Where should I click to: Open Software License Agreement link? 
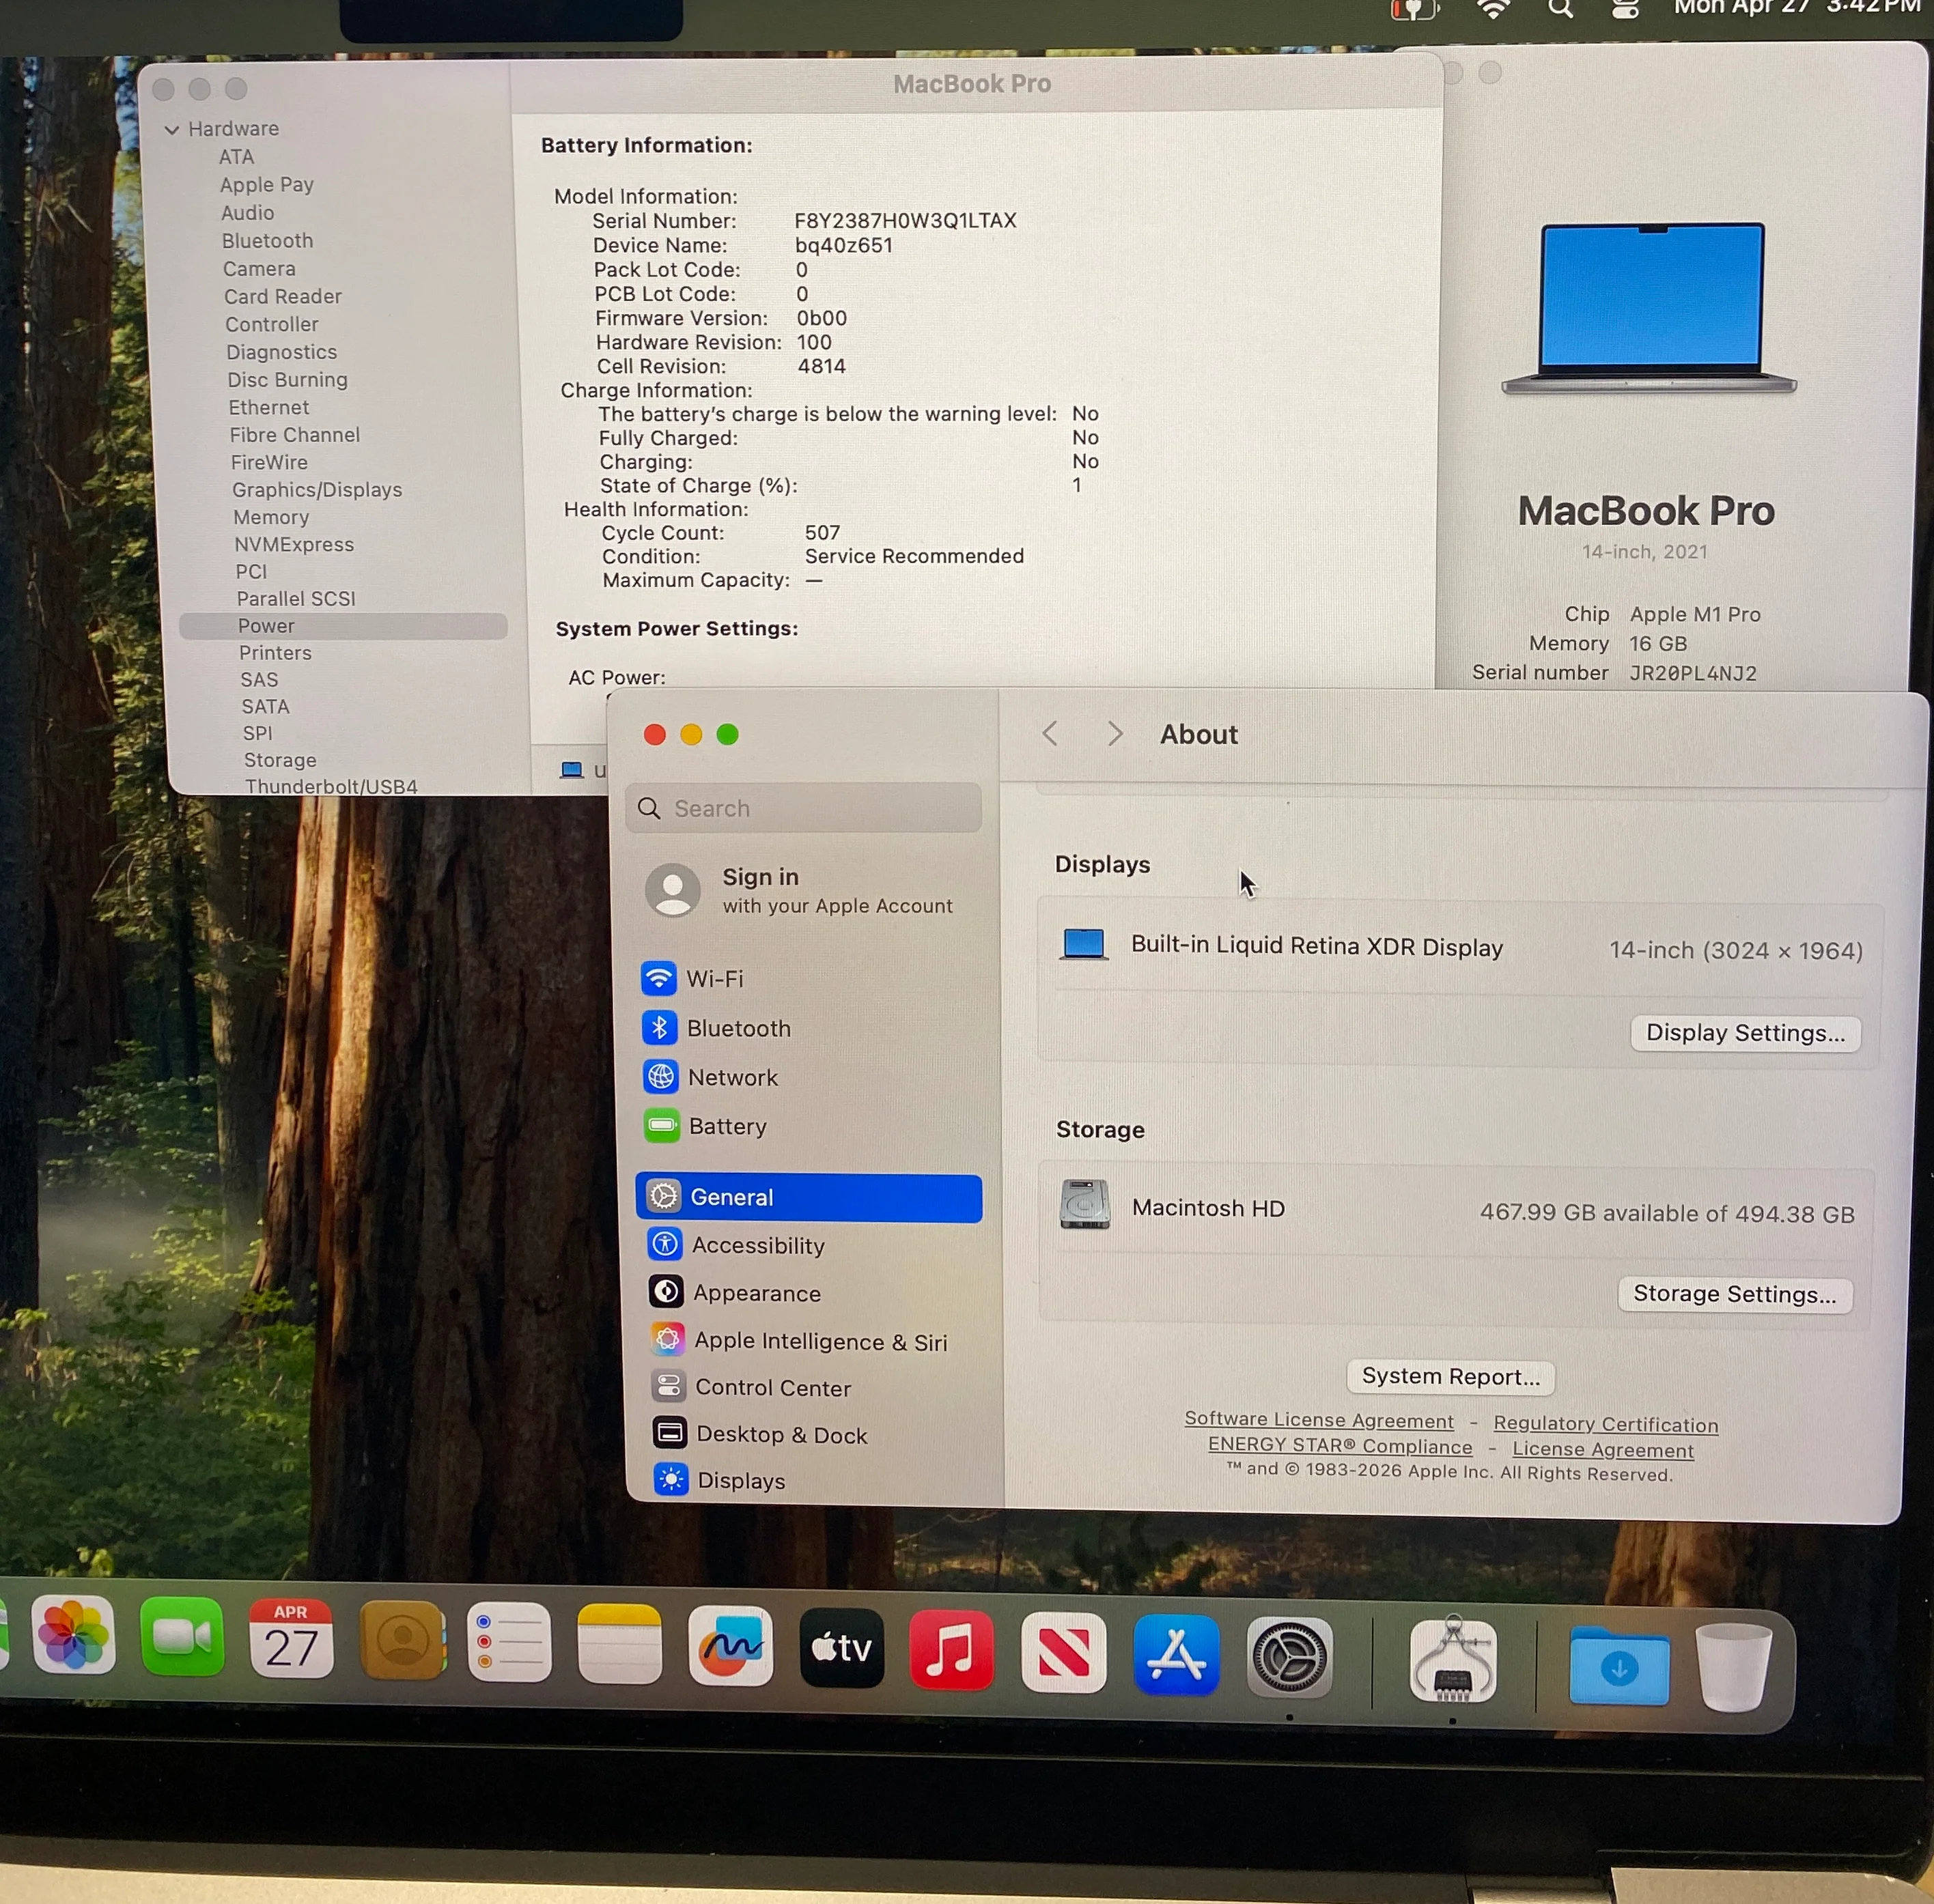[1319, 1419]
